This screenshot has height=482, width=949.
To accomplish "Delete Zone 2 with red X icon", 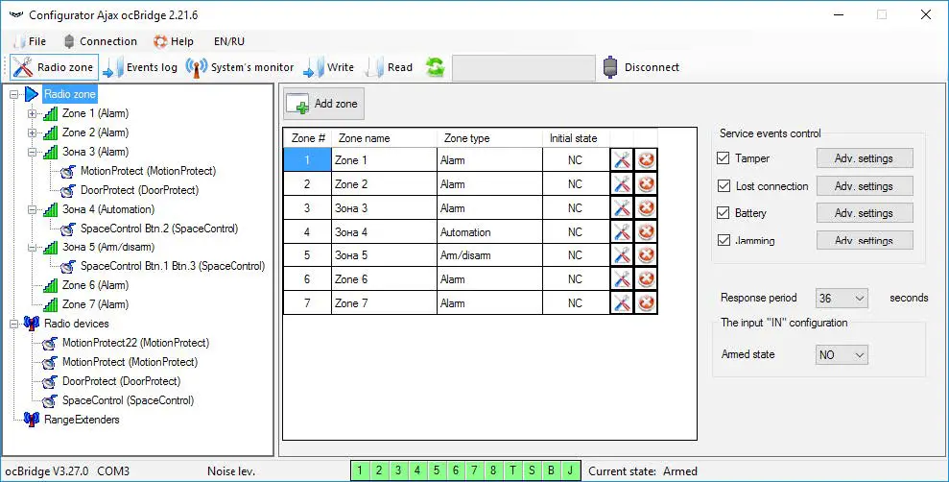I will tap(646, 183).
